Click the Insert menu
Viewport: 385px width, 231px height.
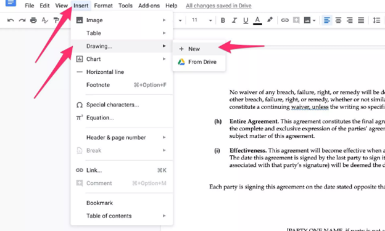(81, 6)
